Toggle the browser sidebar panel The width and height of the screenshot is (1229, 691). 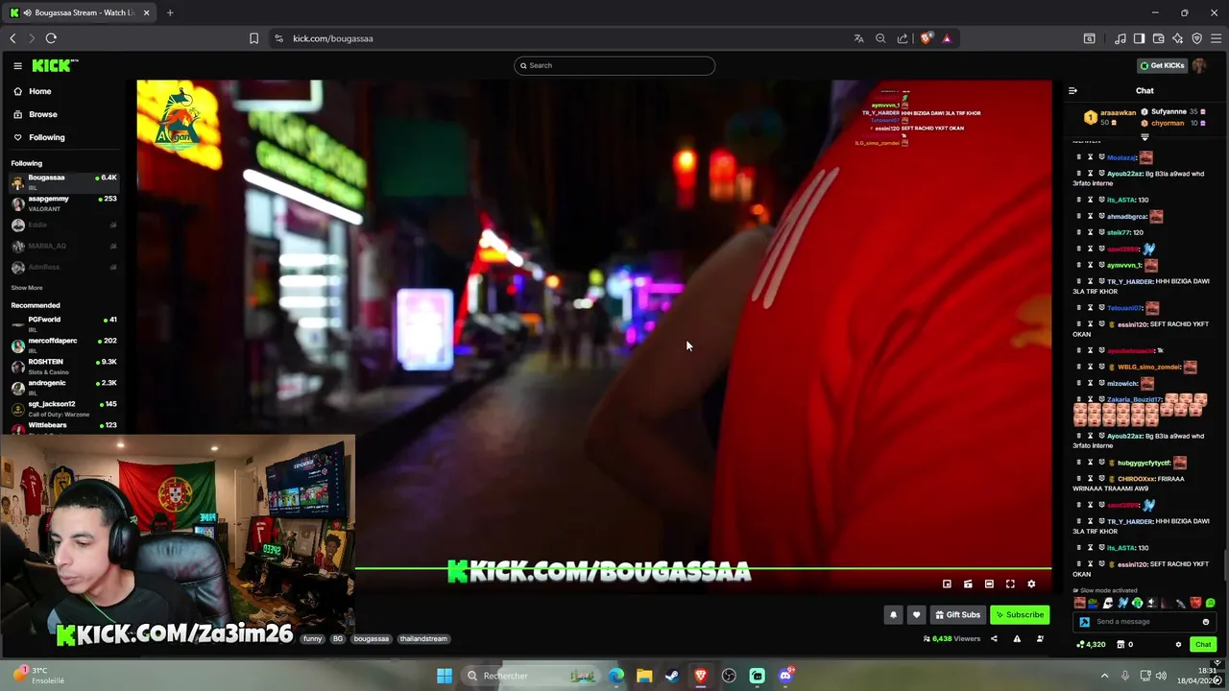click(x=1139, y=38)
